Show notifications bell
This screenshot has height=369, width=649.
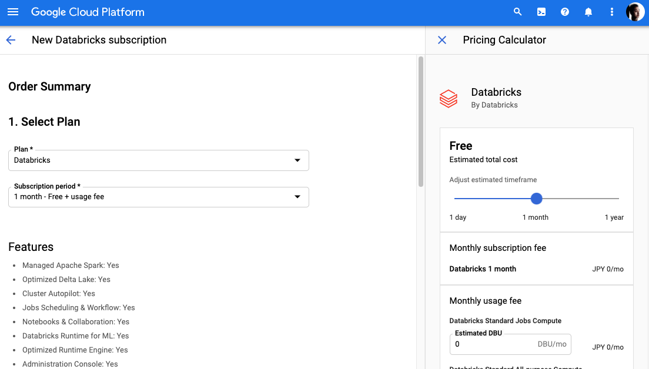588,12
